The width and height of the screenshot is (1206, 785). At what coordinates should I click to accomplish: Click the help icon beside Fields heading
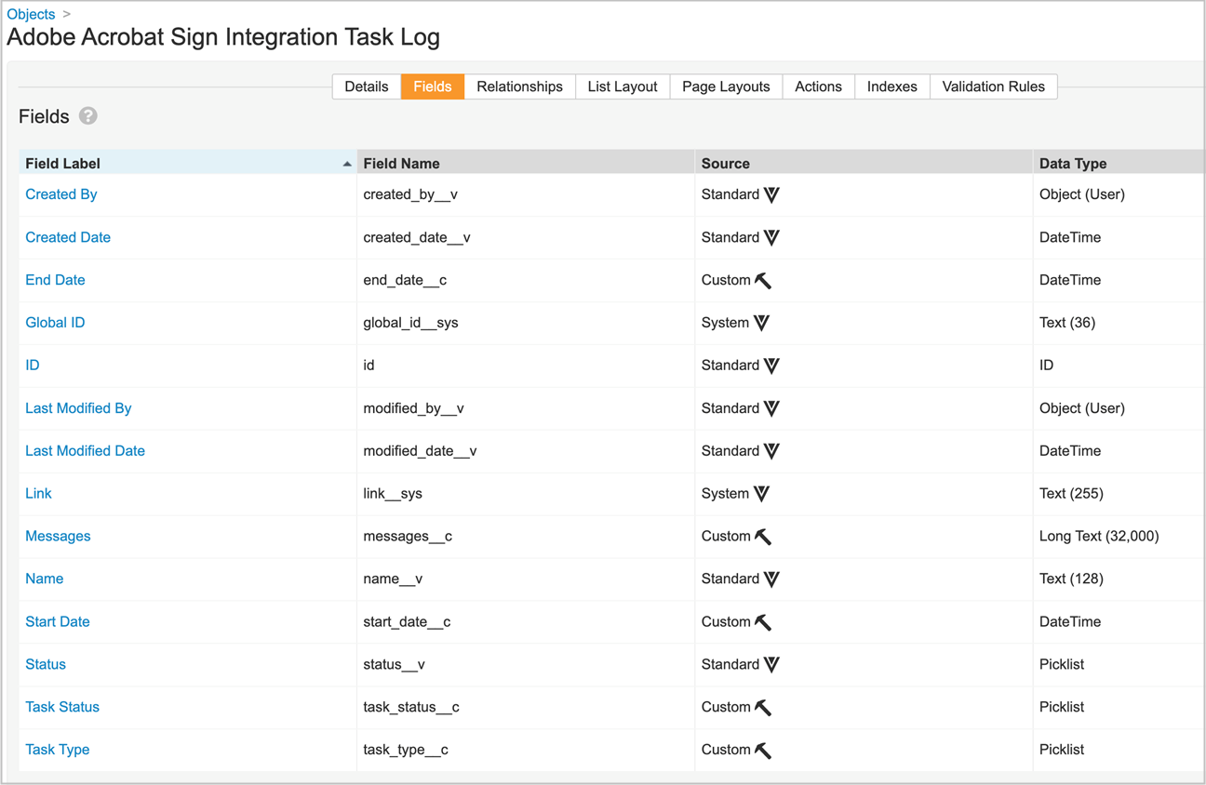pos(88,116)
